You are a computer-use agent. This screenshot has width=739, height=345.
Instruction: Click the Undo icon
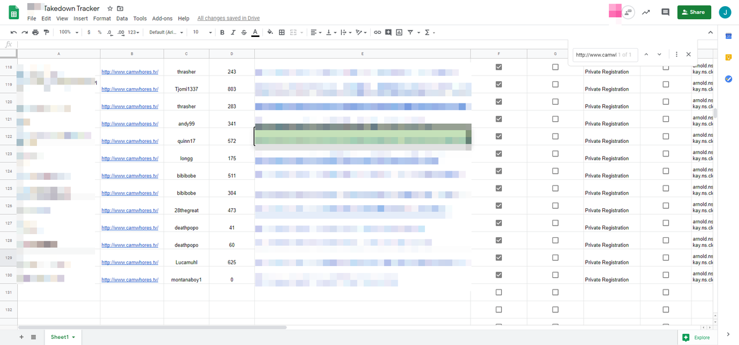[x=14, y=32]
